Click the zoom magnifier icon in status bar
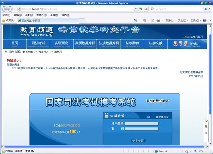Image resolution: width=213 pixels, height=154 pixels. coord(196,151)
